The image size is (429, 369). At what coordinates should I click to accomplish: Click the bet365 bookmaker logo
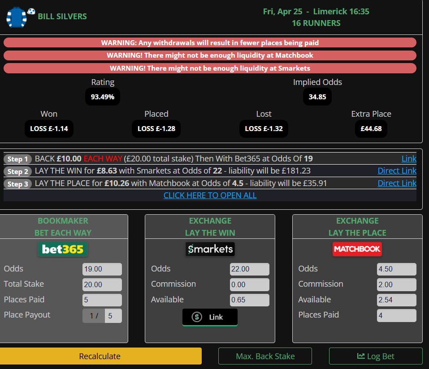click(63, 249)
